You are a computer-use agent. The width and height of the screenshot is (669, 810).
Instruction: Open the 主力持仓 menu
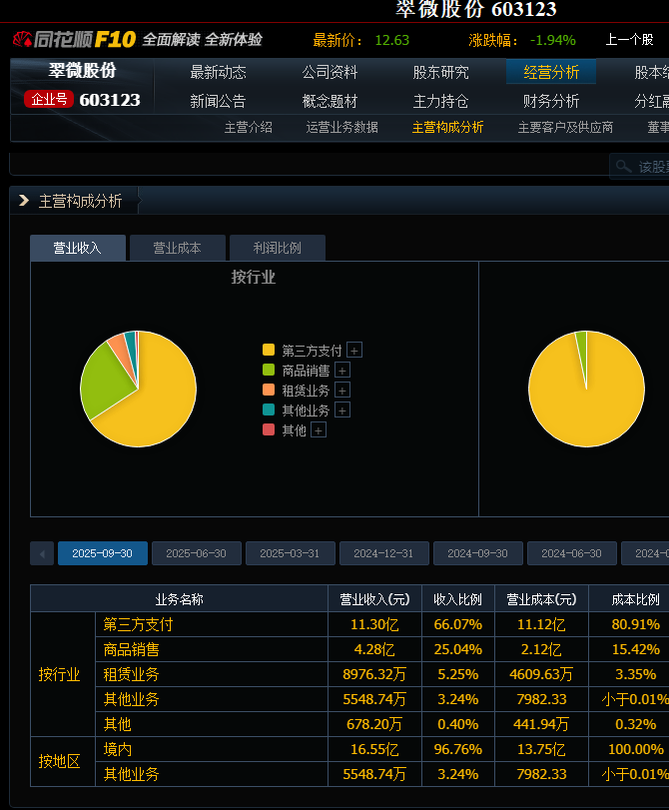440,101
